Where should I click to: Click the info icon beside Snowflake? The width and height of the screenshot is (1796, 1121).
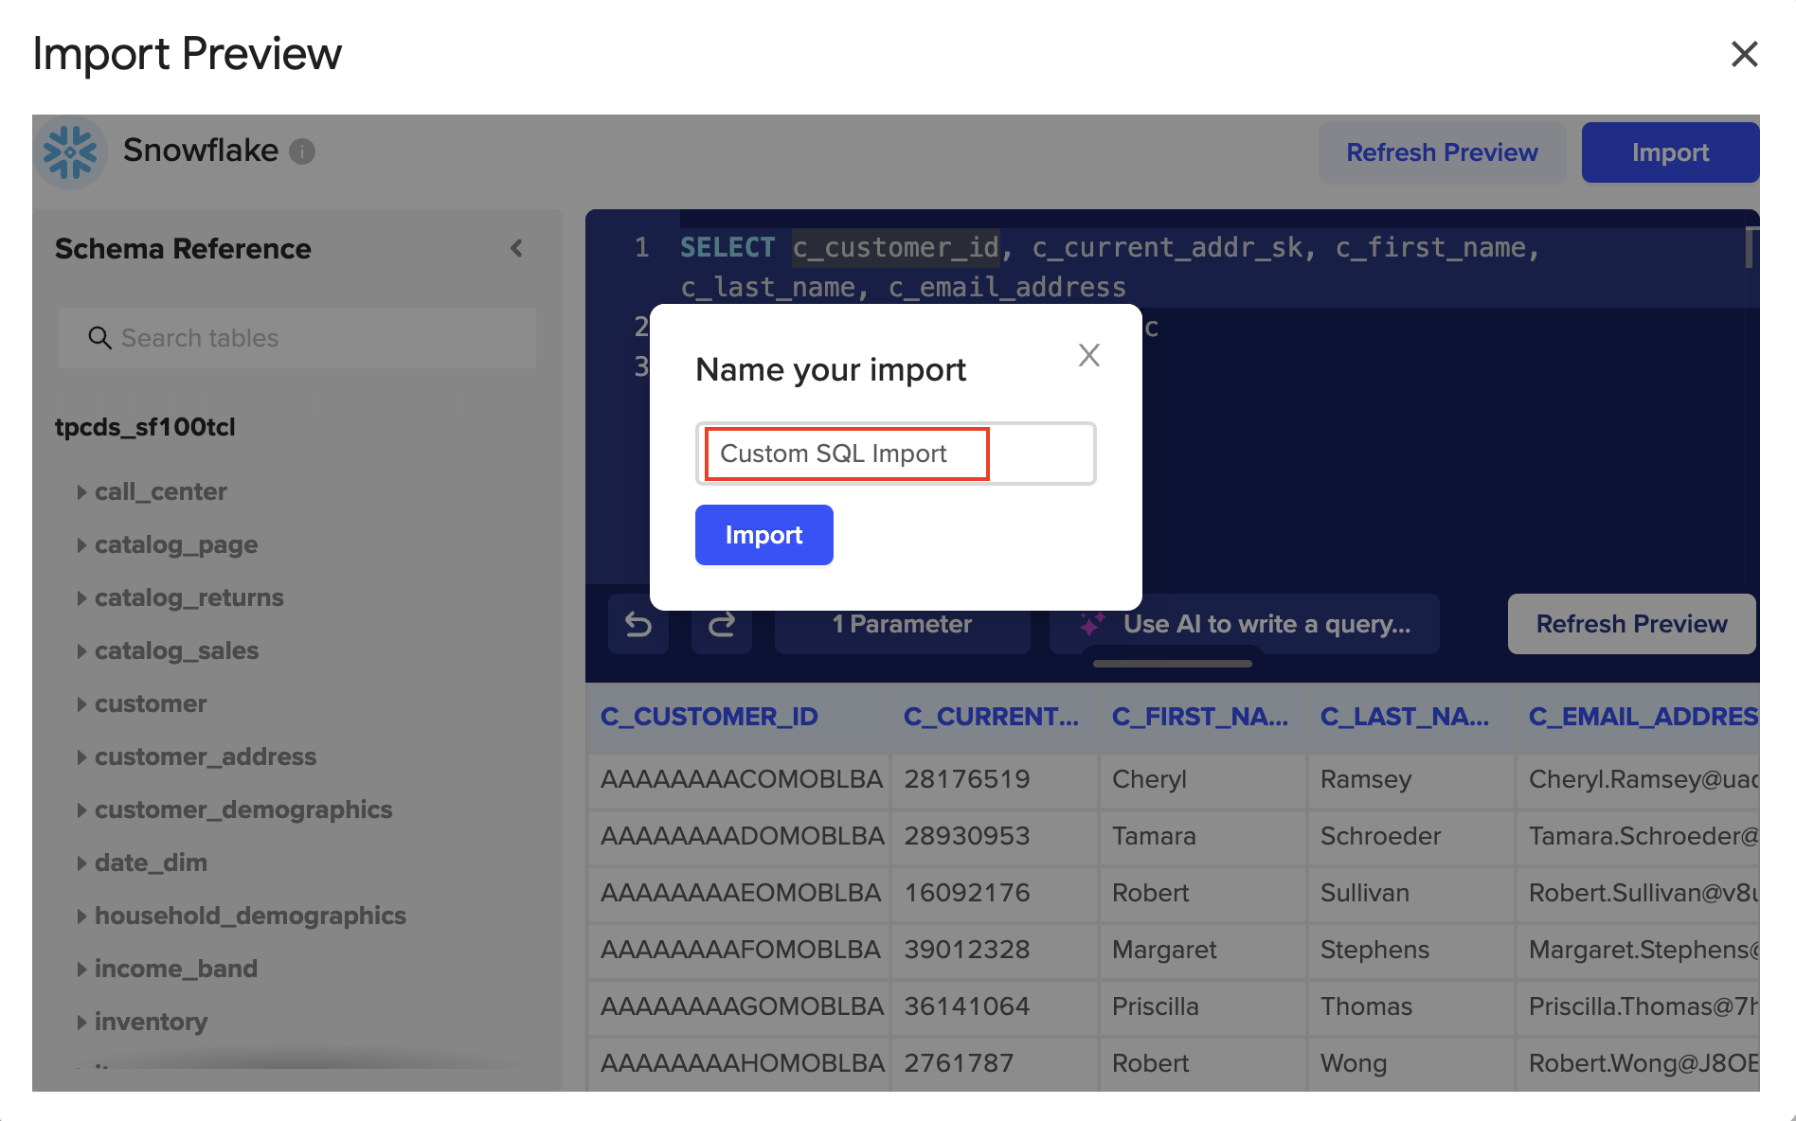pos(302,151)
